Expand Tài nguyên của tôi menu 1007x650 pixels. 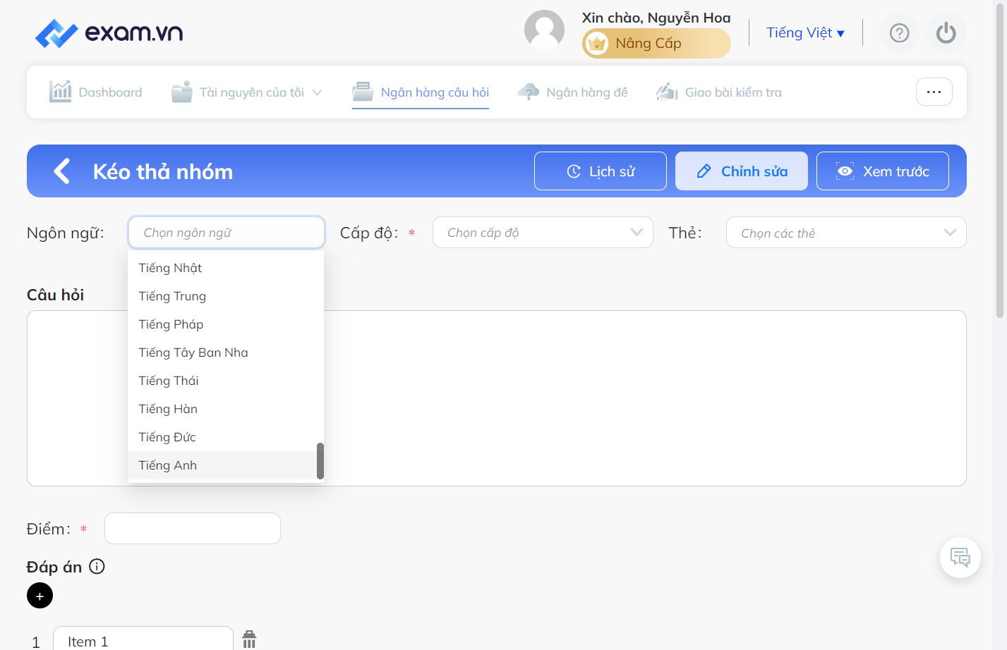click(247, 92)
